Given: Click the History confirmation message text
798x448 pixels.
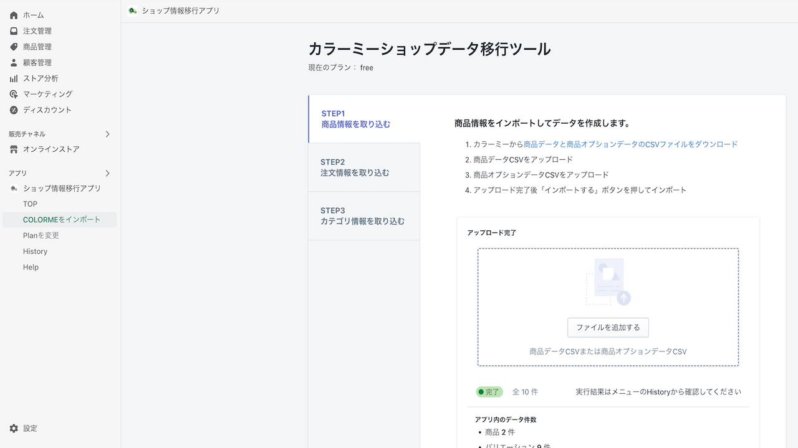Looking at the screenshot, I should [658, 392].
